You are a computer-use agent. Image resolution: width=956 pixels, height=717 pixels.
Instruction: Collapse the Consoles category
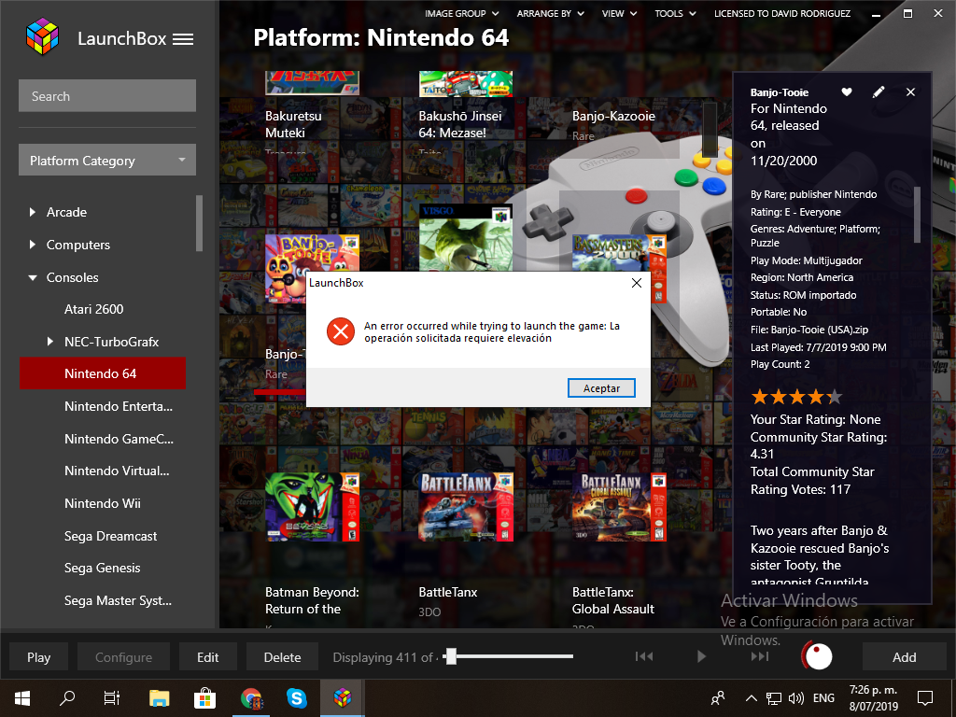point(33,277)
